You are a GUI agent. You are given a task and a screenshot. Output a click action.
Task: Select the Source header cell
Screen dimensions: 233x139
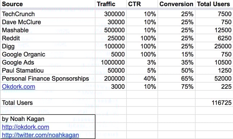point(48,4)
